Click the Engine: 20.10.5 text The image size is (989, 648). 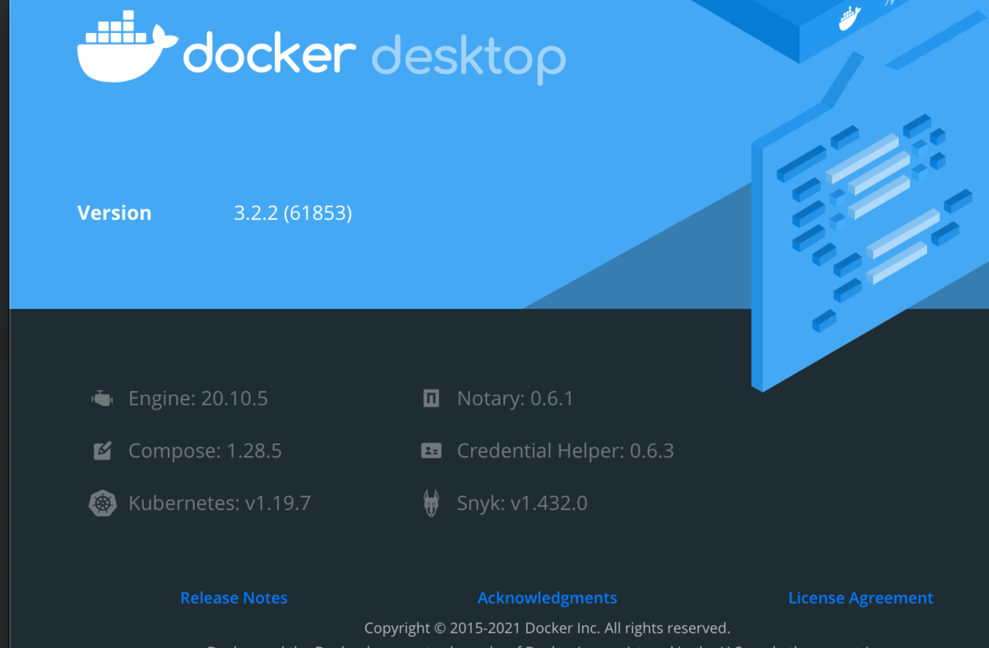pyautogui.click(x=198, y=399)
